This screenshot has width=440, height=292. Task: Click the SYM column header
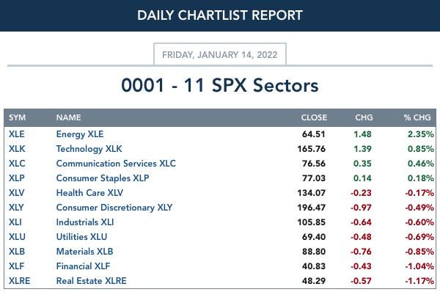pyautogui.click(x=17, y=117)
